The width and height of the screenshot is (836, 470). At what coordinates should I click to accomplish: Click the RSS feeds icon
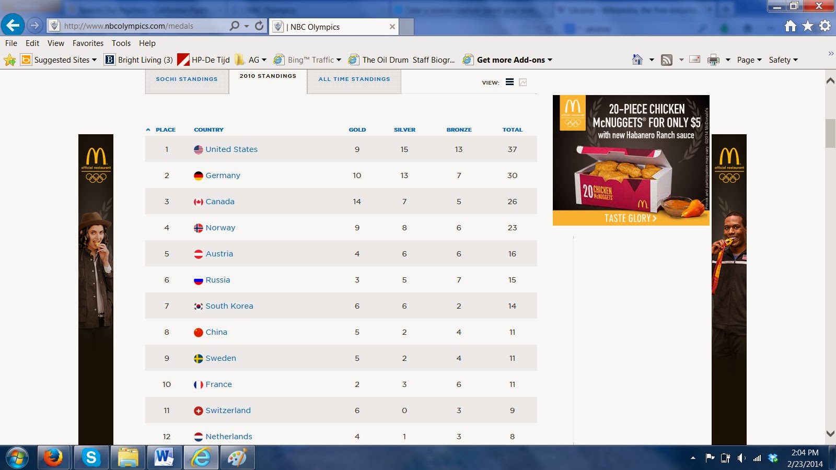click(667, 60)
